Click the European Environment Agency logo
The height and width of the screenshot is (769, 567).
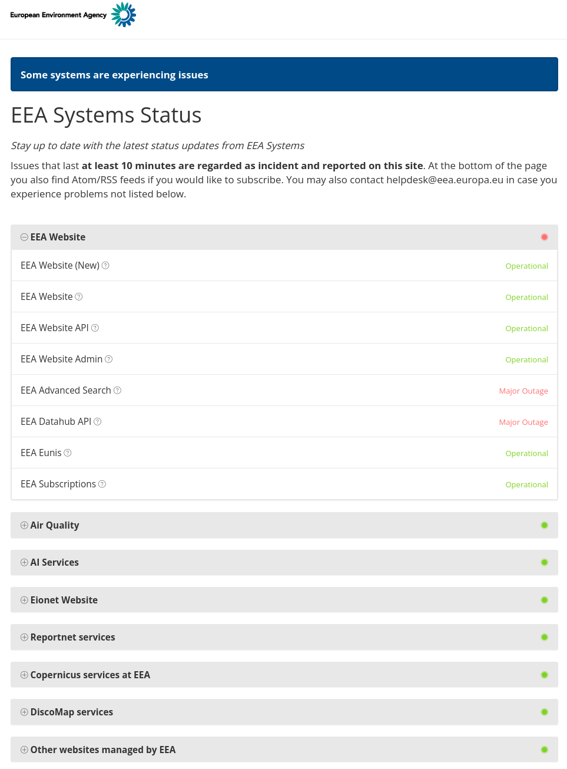pyautogui.click(x=73, y=15)
